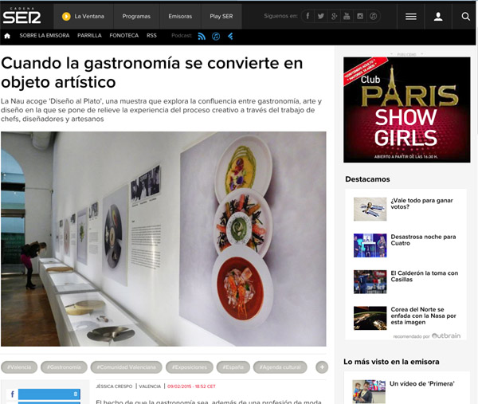Viewport: 478px width, 404px height.
Task: Expand more tags with plus button
Action: (322, 367)
